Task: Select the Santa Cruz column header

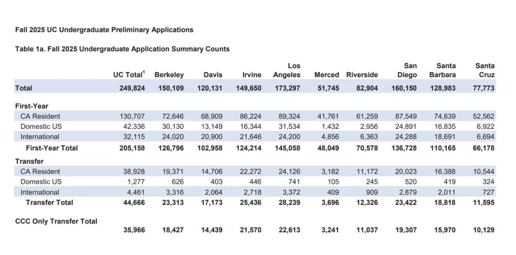Action: click(485, 70)
